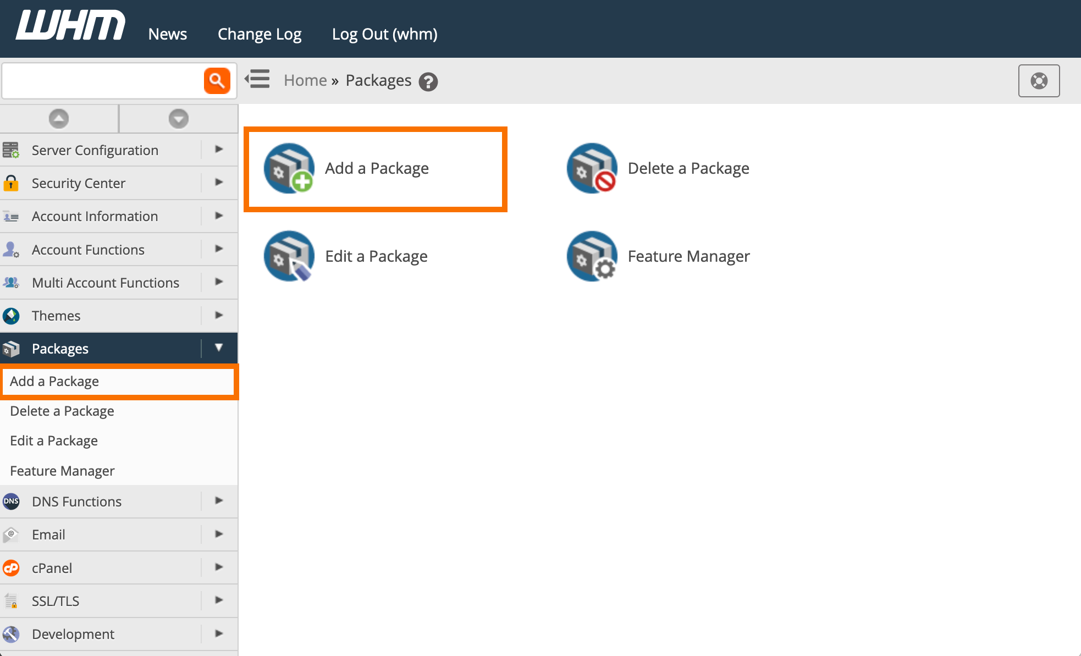Click the Account Functions user icon
This screenshot has height=656, width=1081.
pos(11,250)
